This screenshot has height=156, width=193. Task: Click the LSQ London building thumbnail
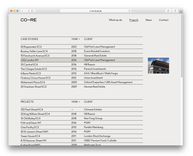(x=158, y=65)
